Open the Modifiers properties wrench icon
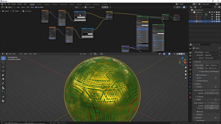Screen dimensions: 221x124 [x=190, y=77]
